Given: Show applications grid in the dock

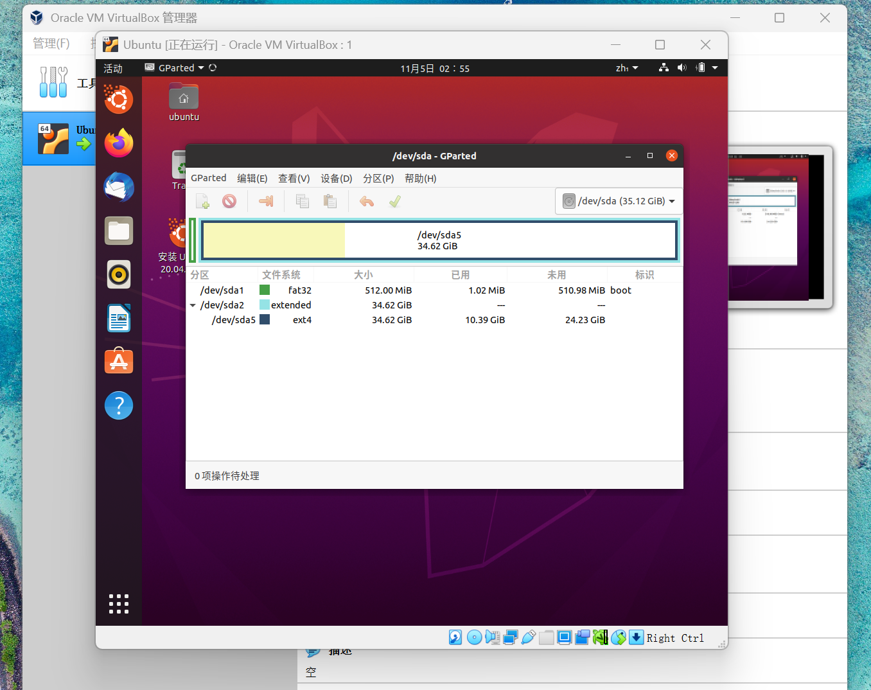Looking at the screenshot, I should tap(119, 604).
